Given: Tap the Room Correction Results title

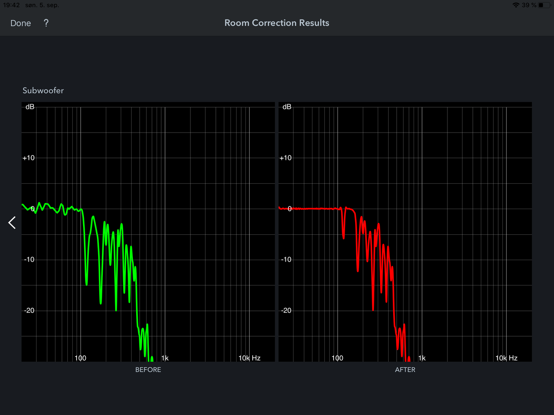Looking at the screenshot, I should pos(277,23).
